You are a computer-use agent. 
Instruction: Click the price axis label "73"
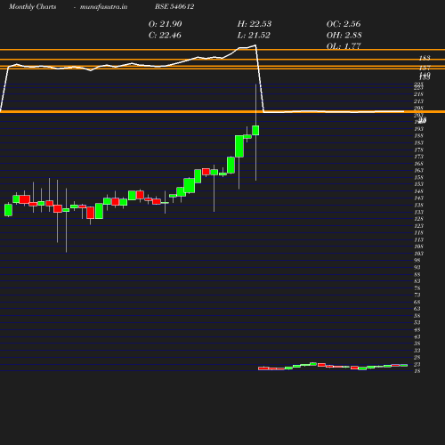417,295
